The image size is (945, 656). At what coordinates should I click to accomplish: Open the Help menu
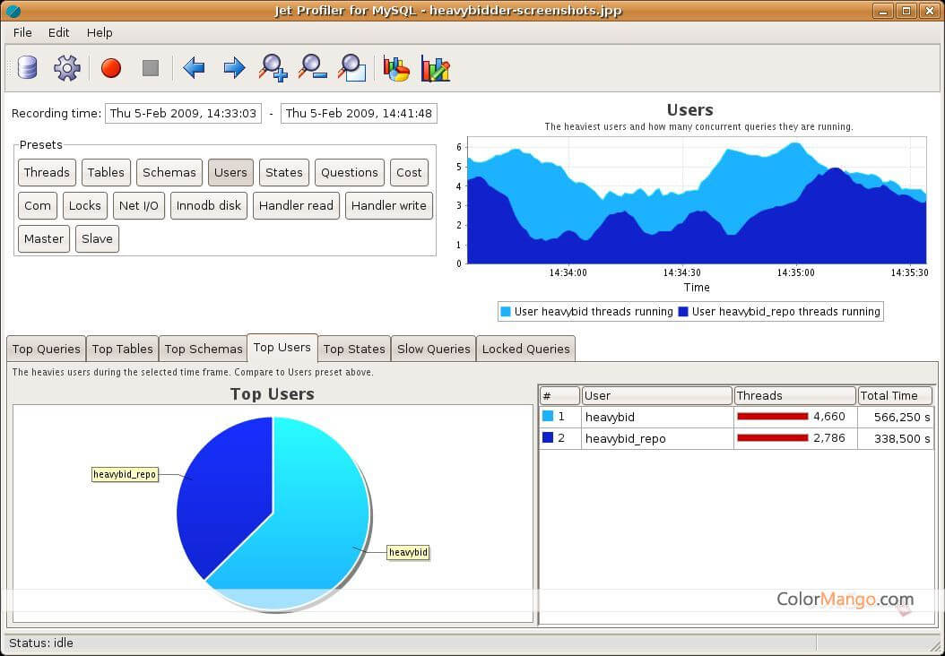click(100, 32)
